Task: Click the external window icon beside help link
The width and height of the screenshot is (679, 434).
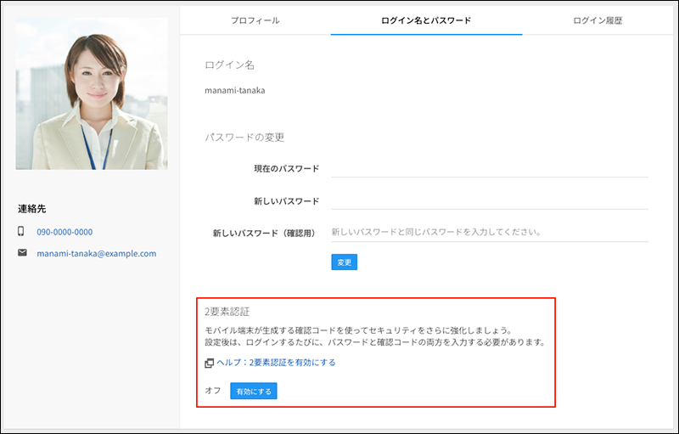Action: pyautogui.click(x=209, y=363)
